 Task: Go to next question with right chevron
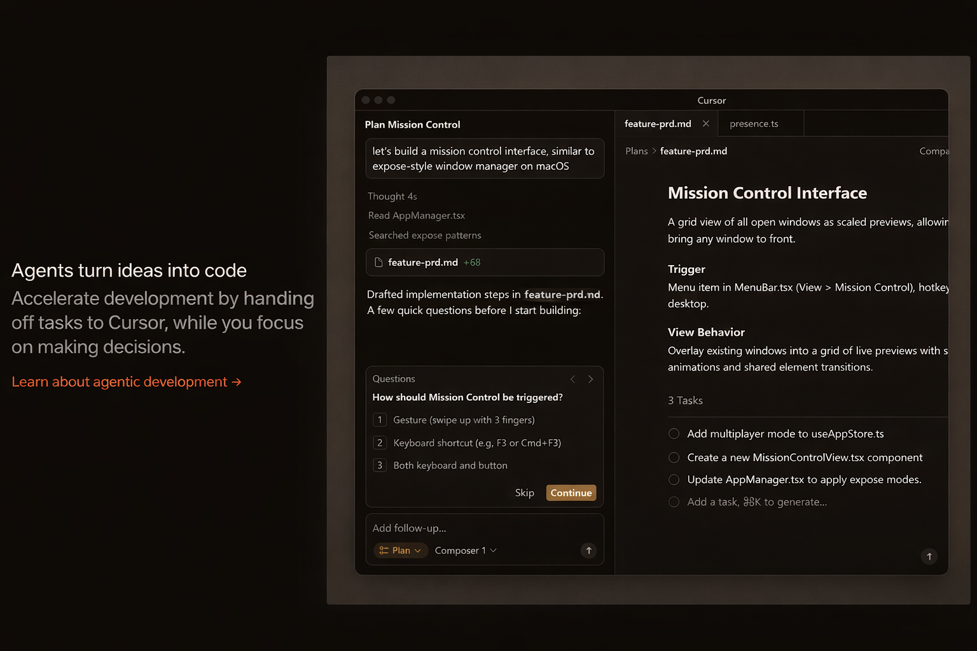point(591,380)
